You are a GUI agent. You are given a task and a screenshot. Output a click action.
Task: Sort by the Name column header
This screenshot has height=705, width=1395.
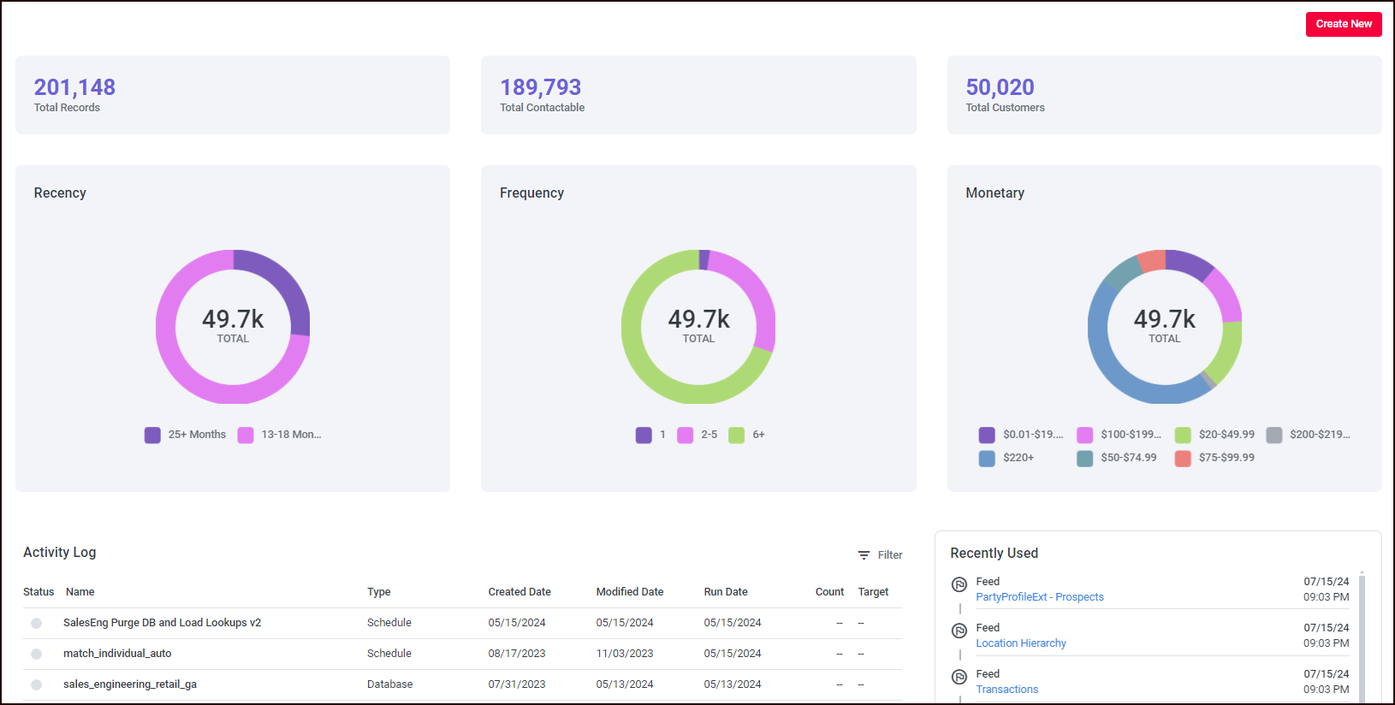click(x=80, y=592)
